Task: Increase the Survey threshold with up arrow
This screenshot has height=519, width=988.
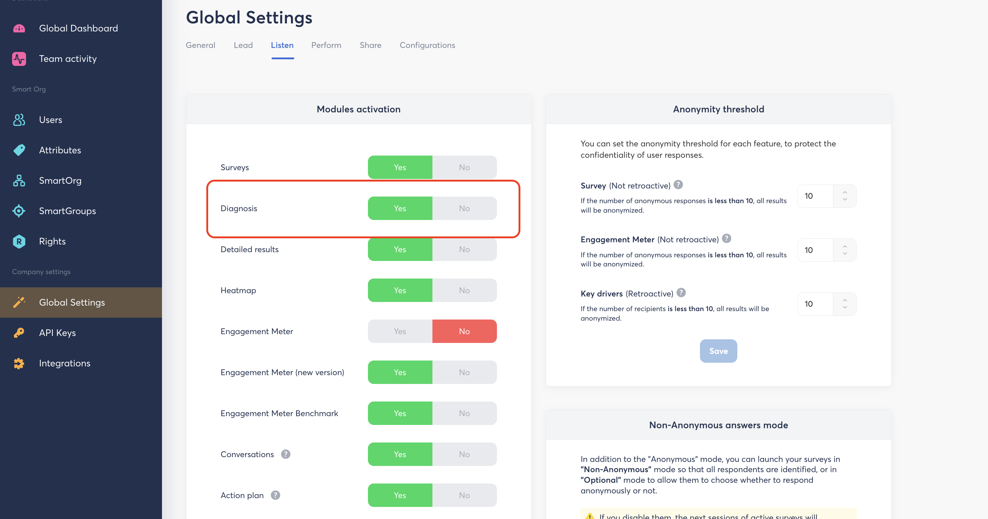Action: 845,192
